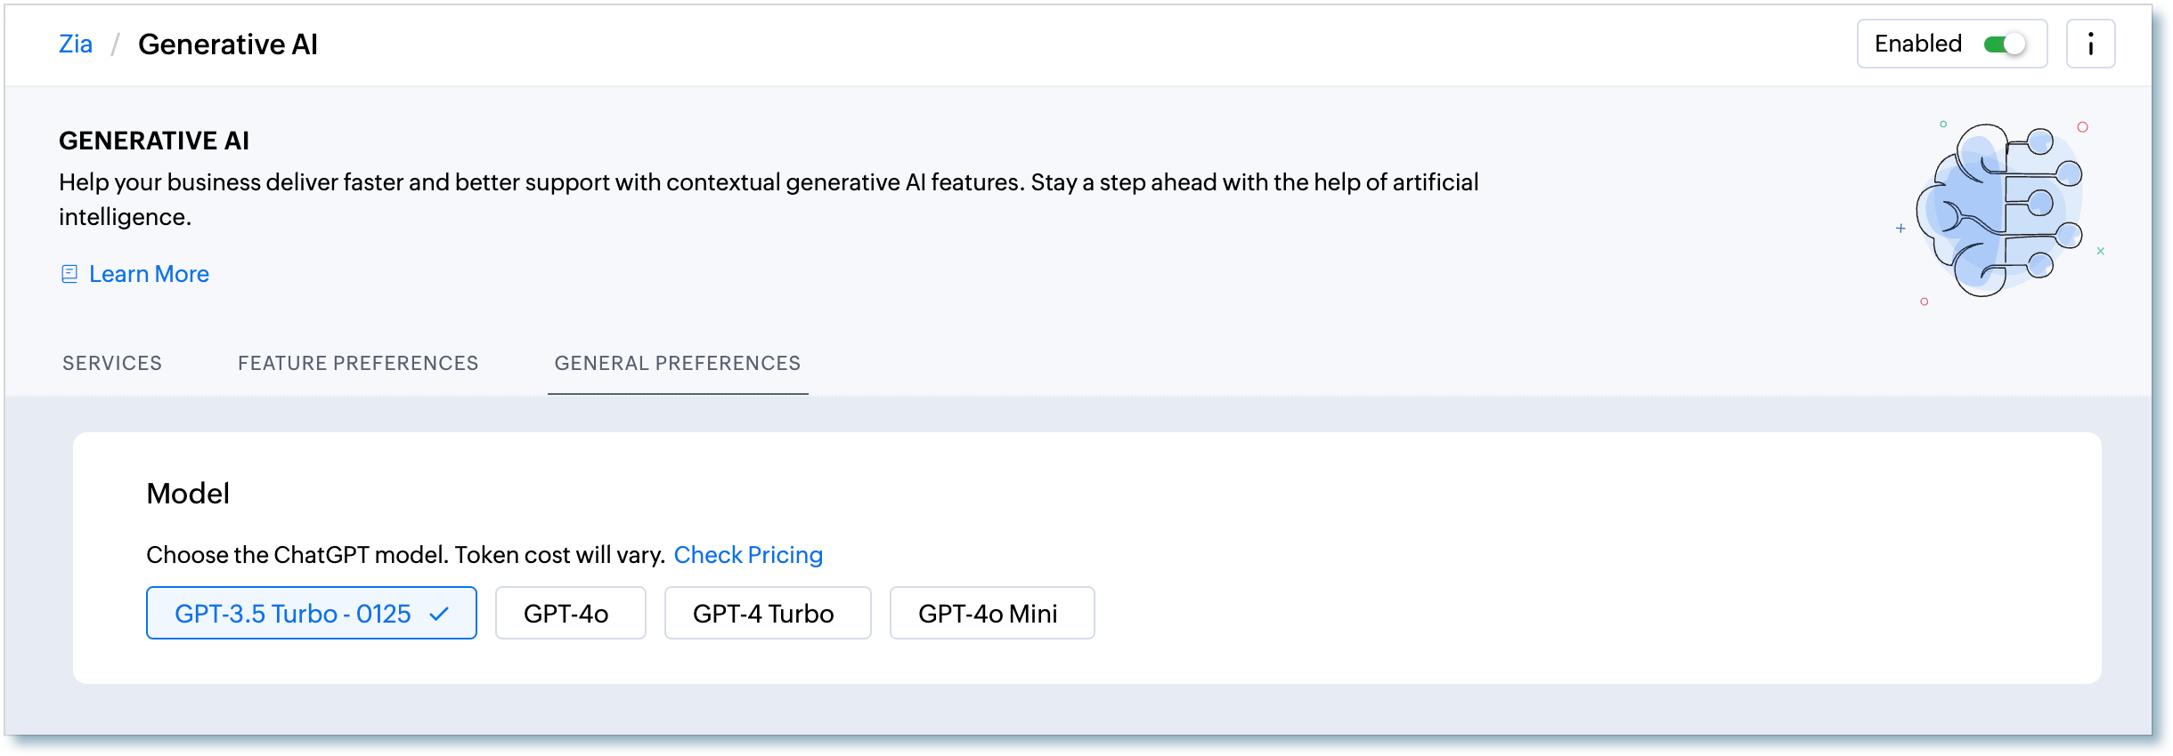Switch to the Feature Preferences tab
2173x756 pixels.
pyautogui.click(x=358, y=363)
